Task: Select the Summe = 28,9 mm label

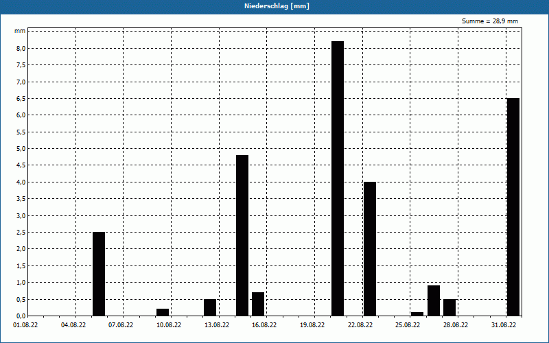Action: 490,21
